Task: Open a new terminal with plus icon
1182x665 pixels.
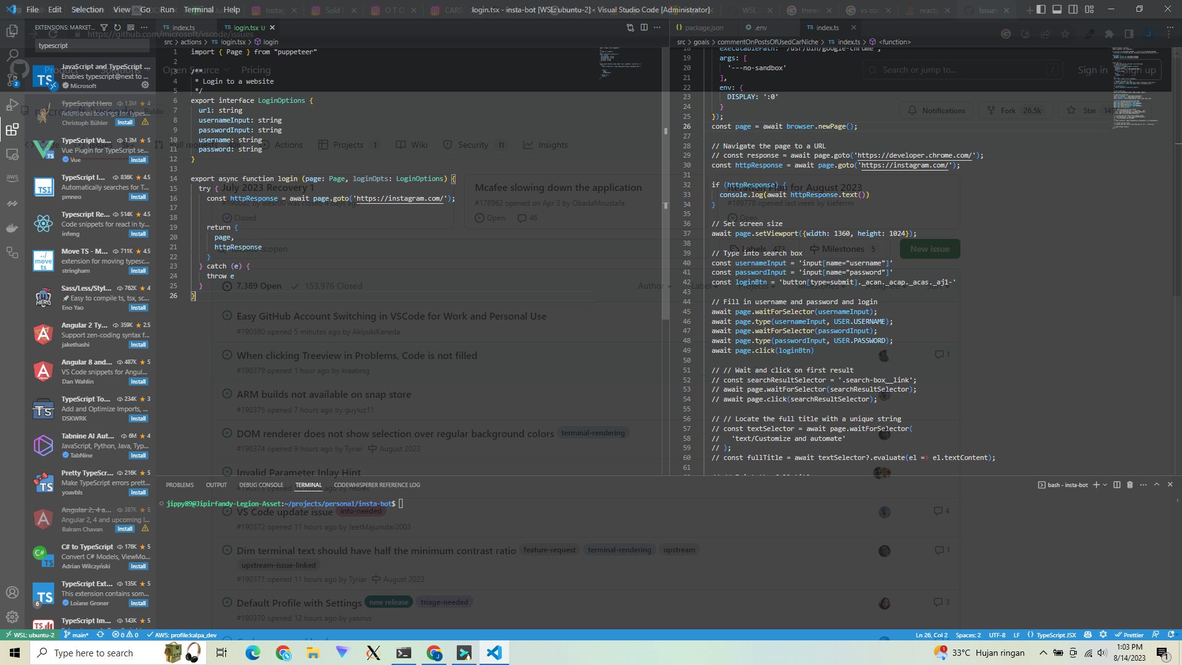Action: click(x=1096, y=485)
